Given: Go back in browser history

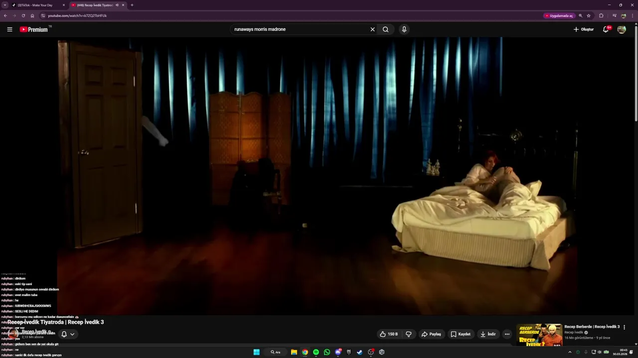Looking at the screenshot, I should click(5, 15).
